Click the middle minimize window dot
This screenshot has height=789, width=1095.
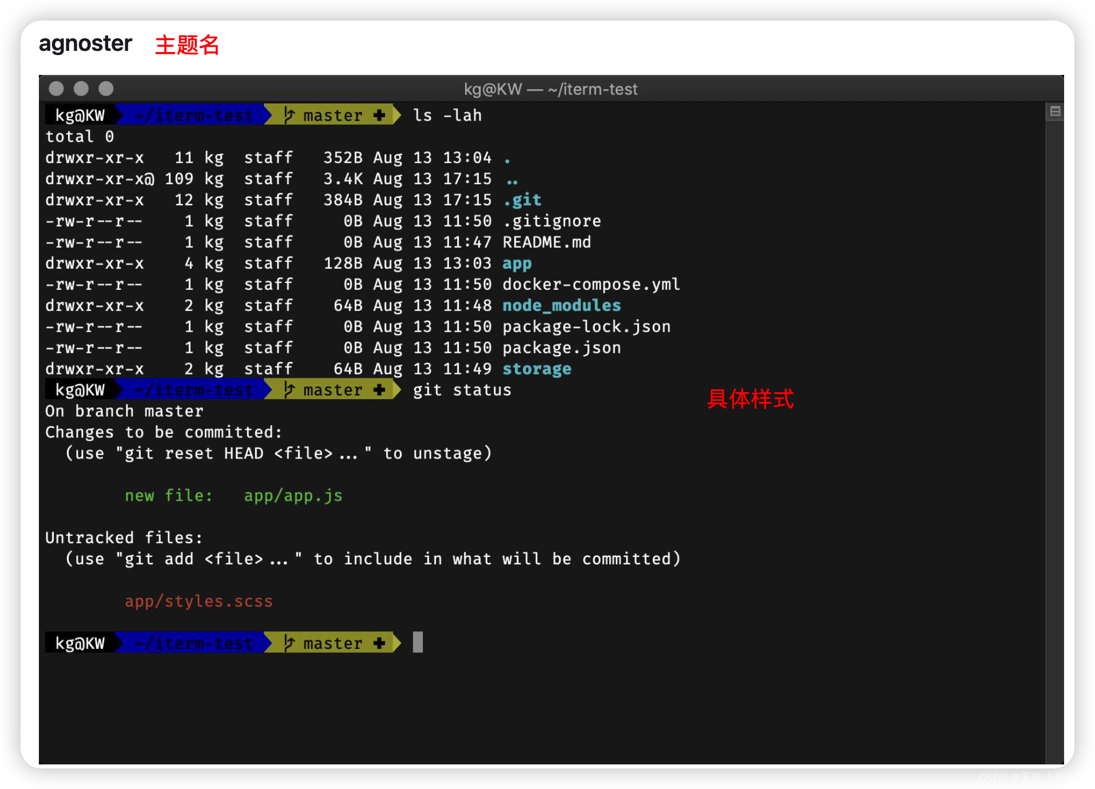pyautogui.click(x=81, y=89)
